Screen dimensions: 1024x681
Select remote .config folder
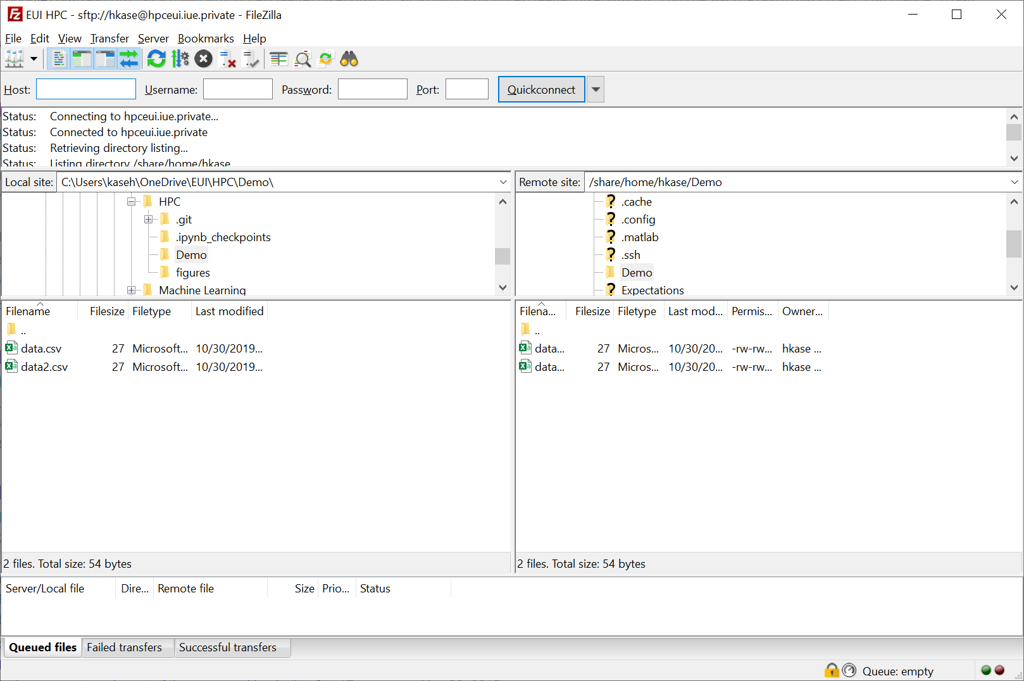[x=638, y=220]
